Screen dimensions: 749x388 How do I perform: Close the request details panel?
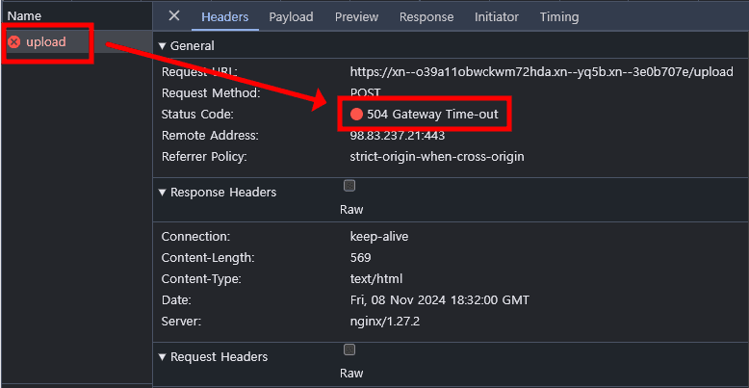click(x=174, y=16)
